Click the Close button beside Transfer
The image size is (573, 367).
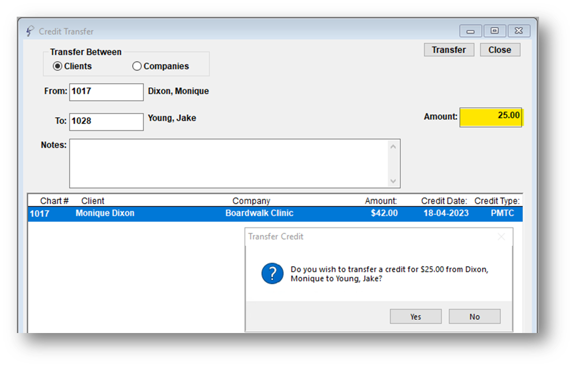click(500, 50)
